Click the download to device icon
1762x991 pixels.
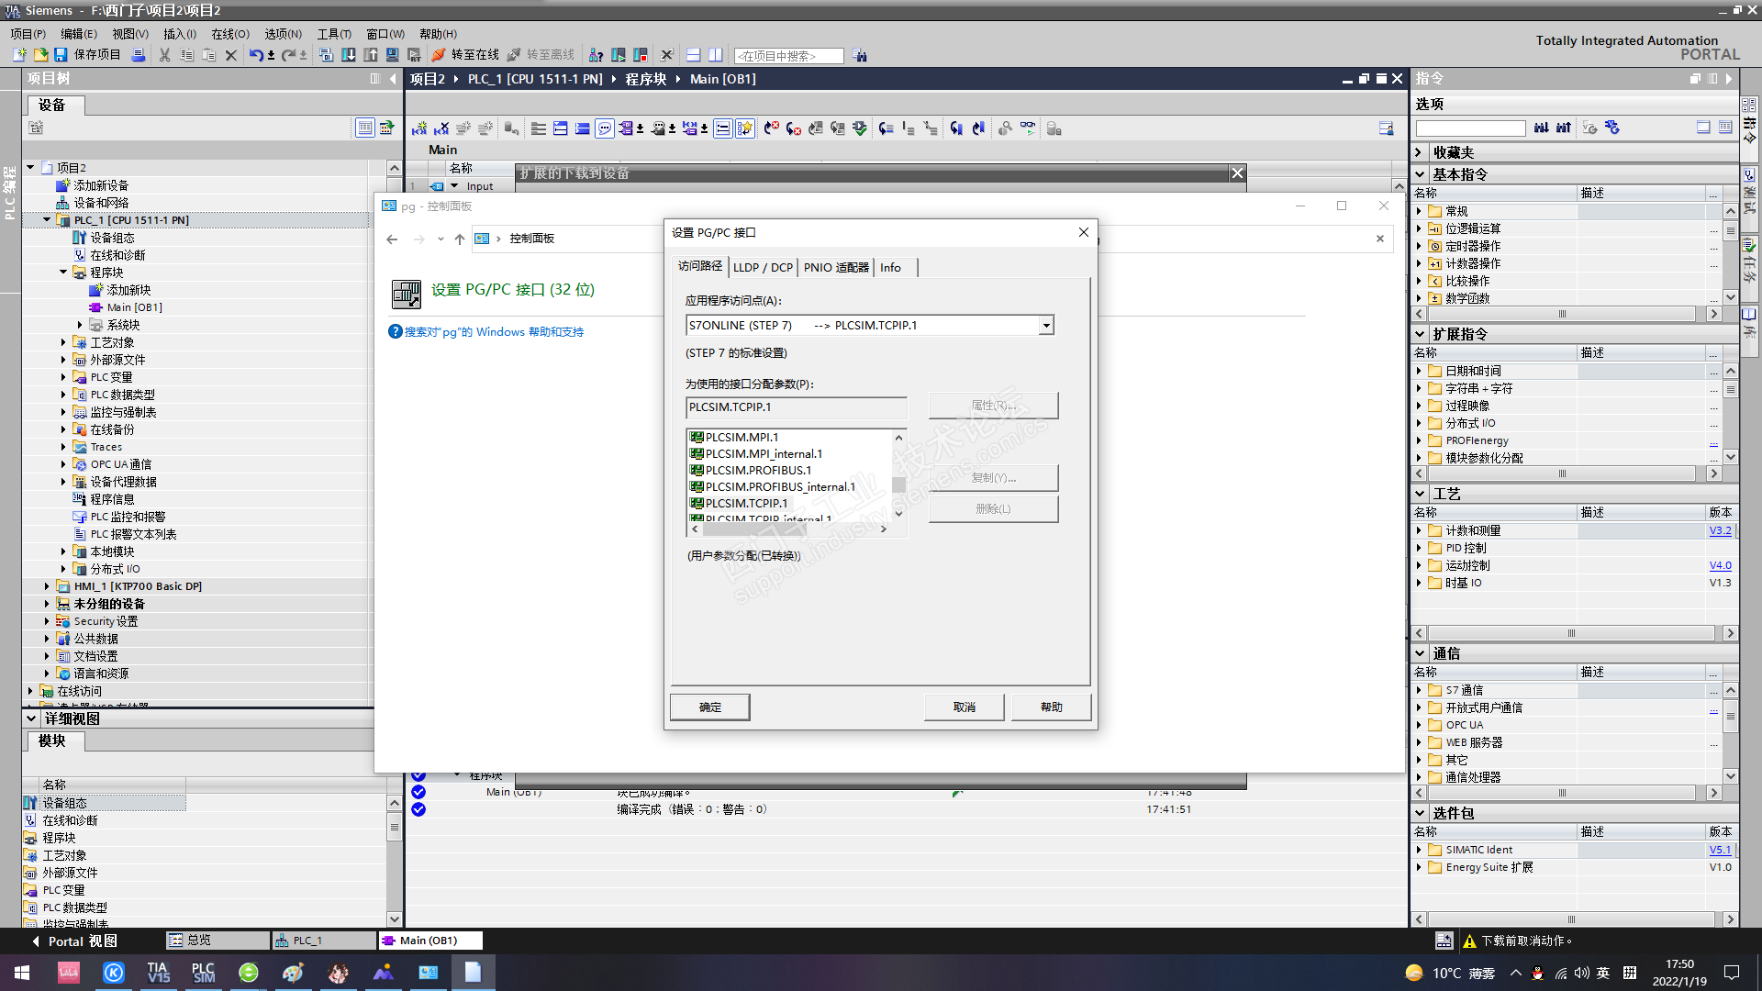(349, 55)
